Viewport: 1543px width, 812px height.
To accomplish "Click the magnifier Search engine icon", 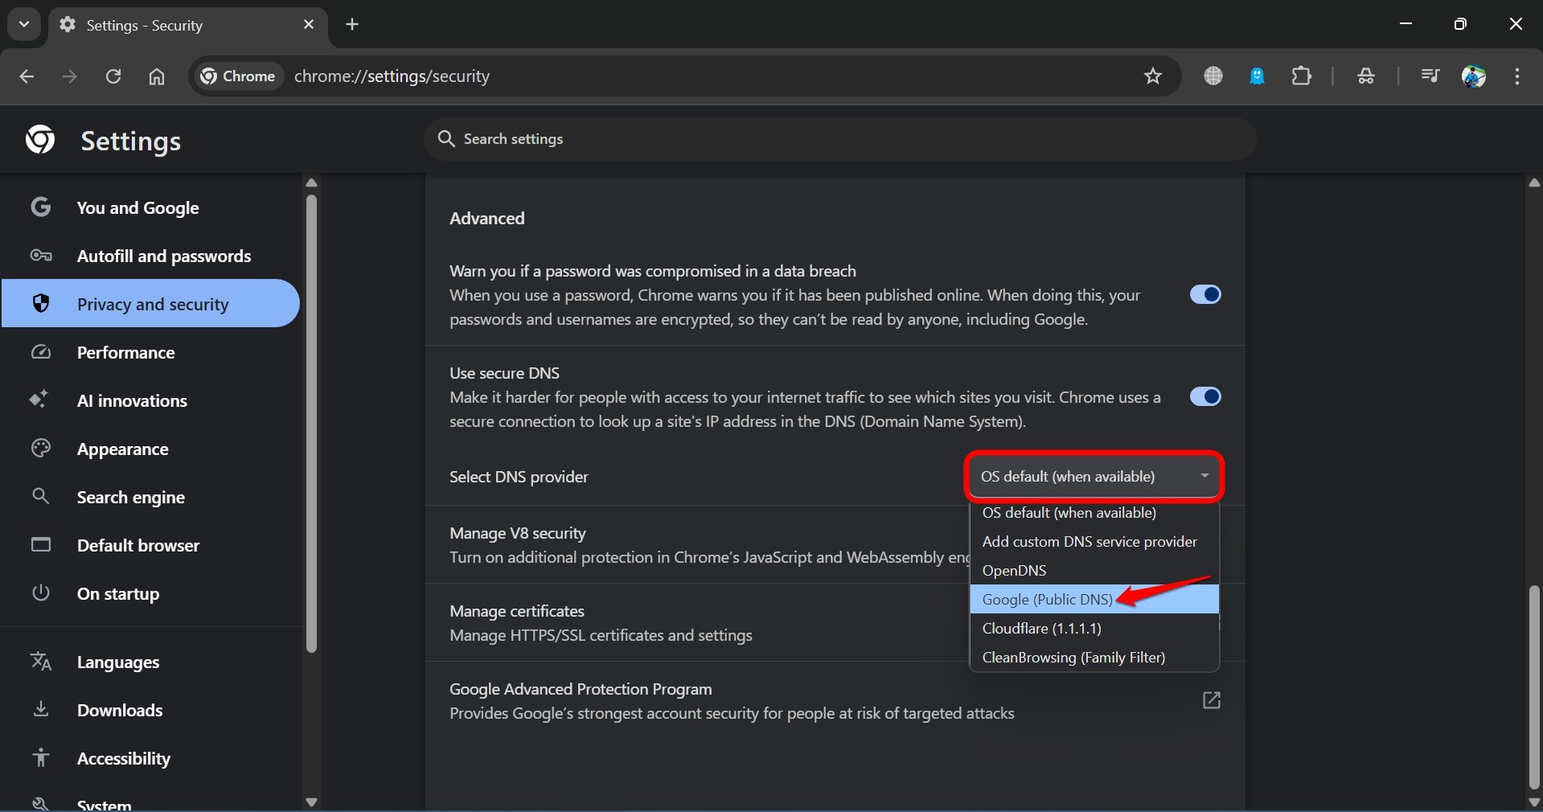I will click(x=40, y=496).
